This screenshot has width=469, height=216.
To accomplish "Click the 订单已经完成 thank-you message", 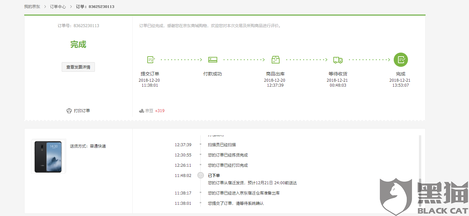I will (x=210, y=26).
